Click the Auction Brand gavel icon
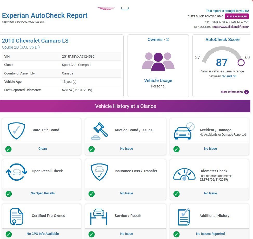This screenshot has width=253, height=239. click(x=99, y=131)
